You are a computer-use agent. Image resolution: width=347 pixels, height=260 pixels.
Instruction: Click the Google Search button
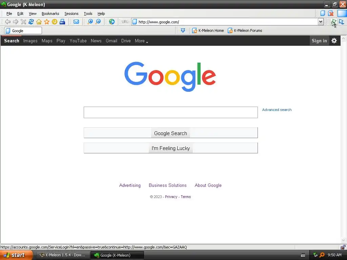[x=171, y=133]
